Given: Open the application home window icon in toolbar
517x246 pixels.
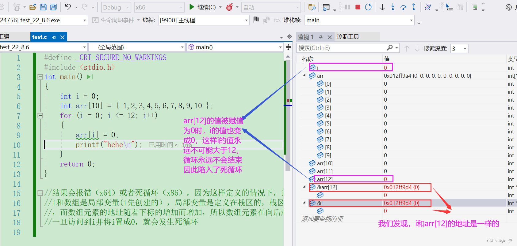Looking at the screenshot, I should pos(326,7).
